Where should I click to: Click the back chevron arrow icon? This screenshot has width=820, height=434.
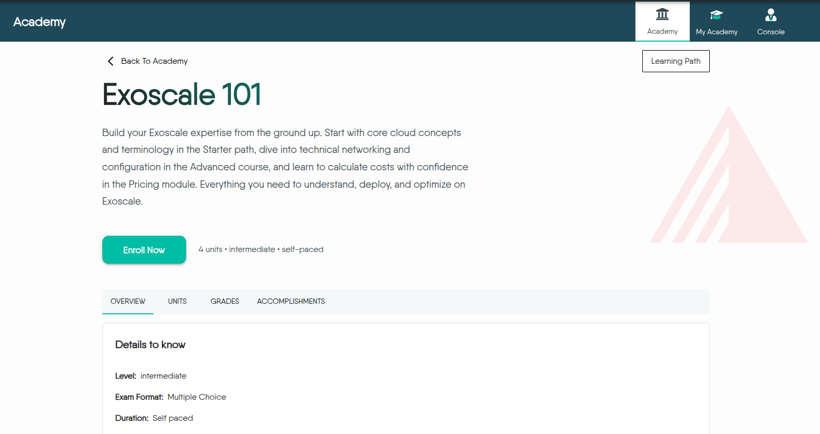[110, 61]
